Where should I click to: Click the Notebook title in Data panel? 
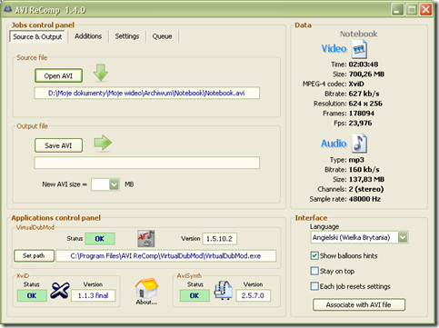(358, 34)
